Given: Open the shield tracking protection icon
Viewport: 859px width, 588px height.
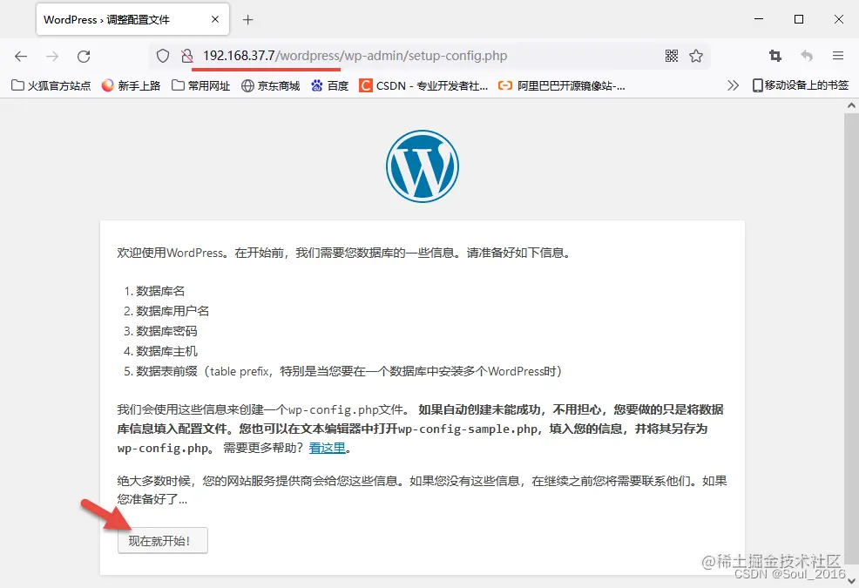Looking at the screenshot, I should pyautogui.click(x=163, y=56).
